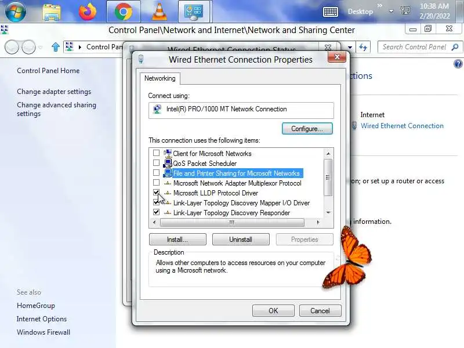Uncheck Link-Layer Topology Discovery Mapper I/O Driver

pos(156,202)
